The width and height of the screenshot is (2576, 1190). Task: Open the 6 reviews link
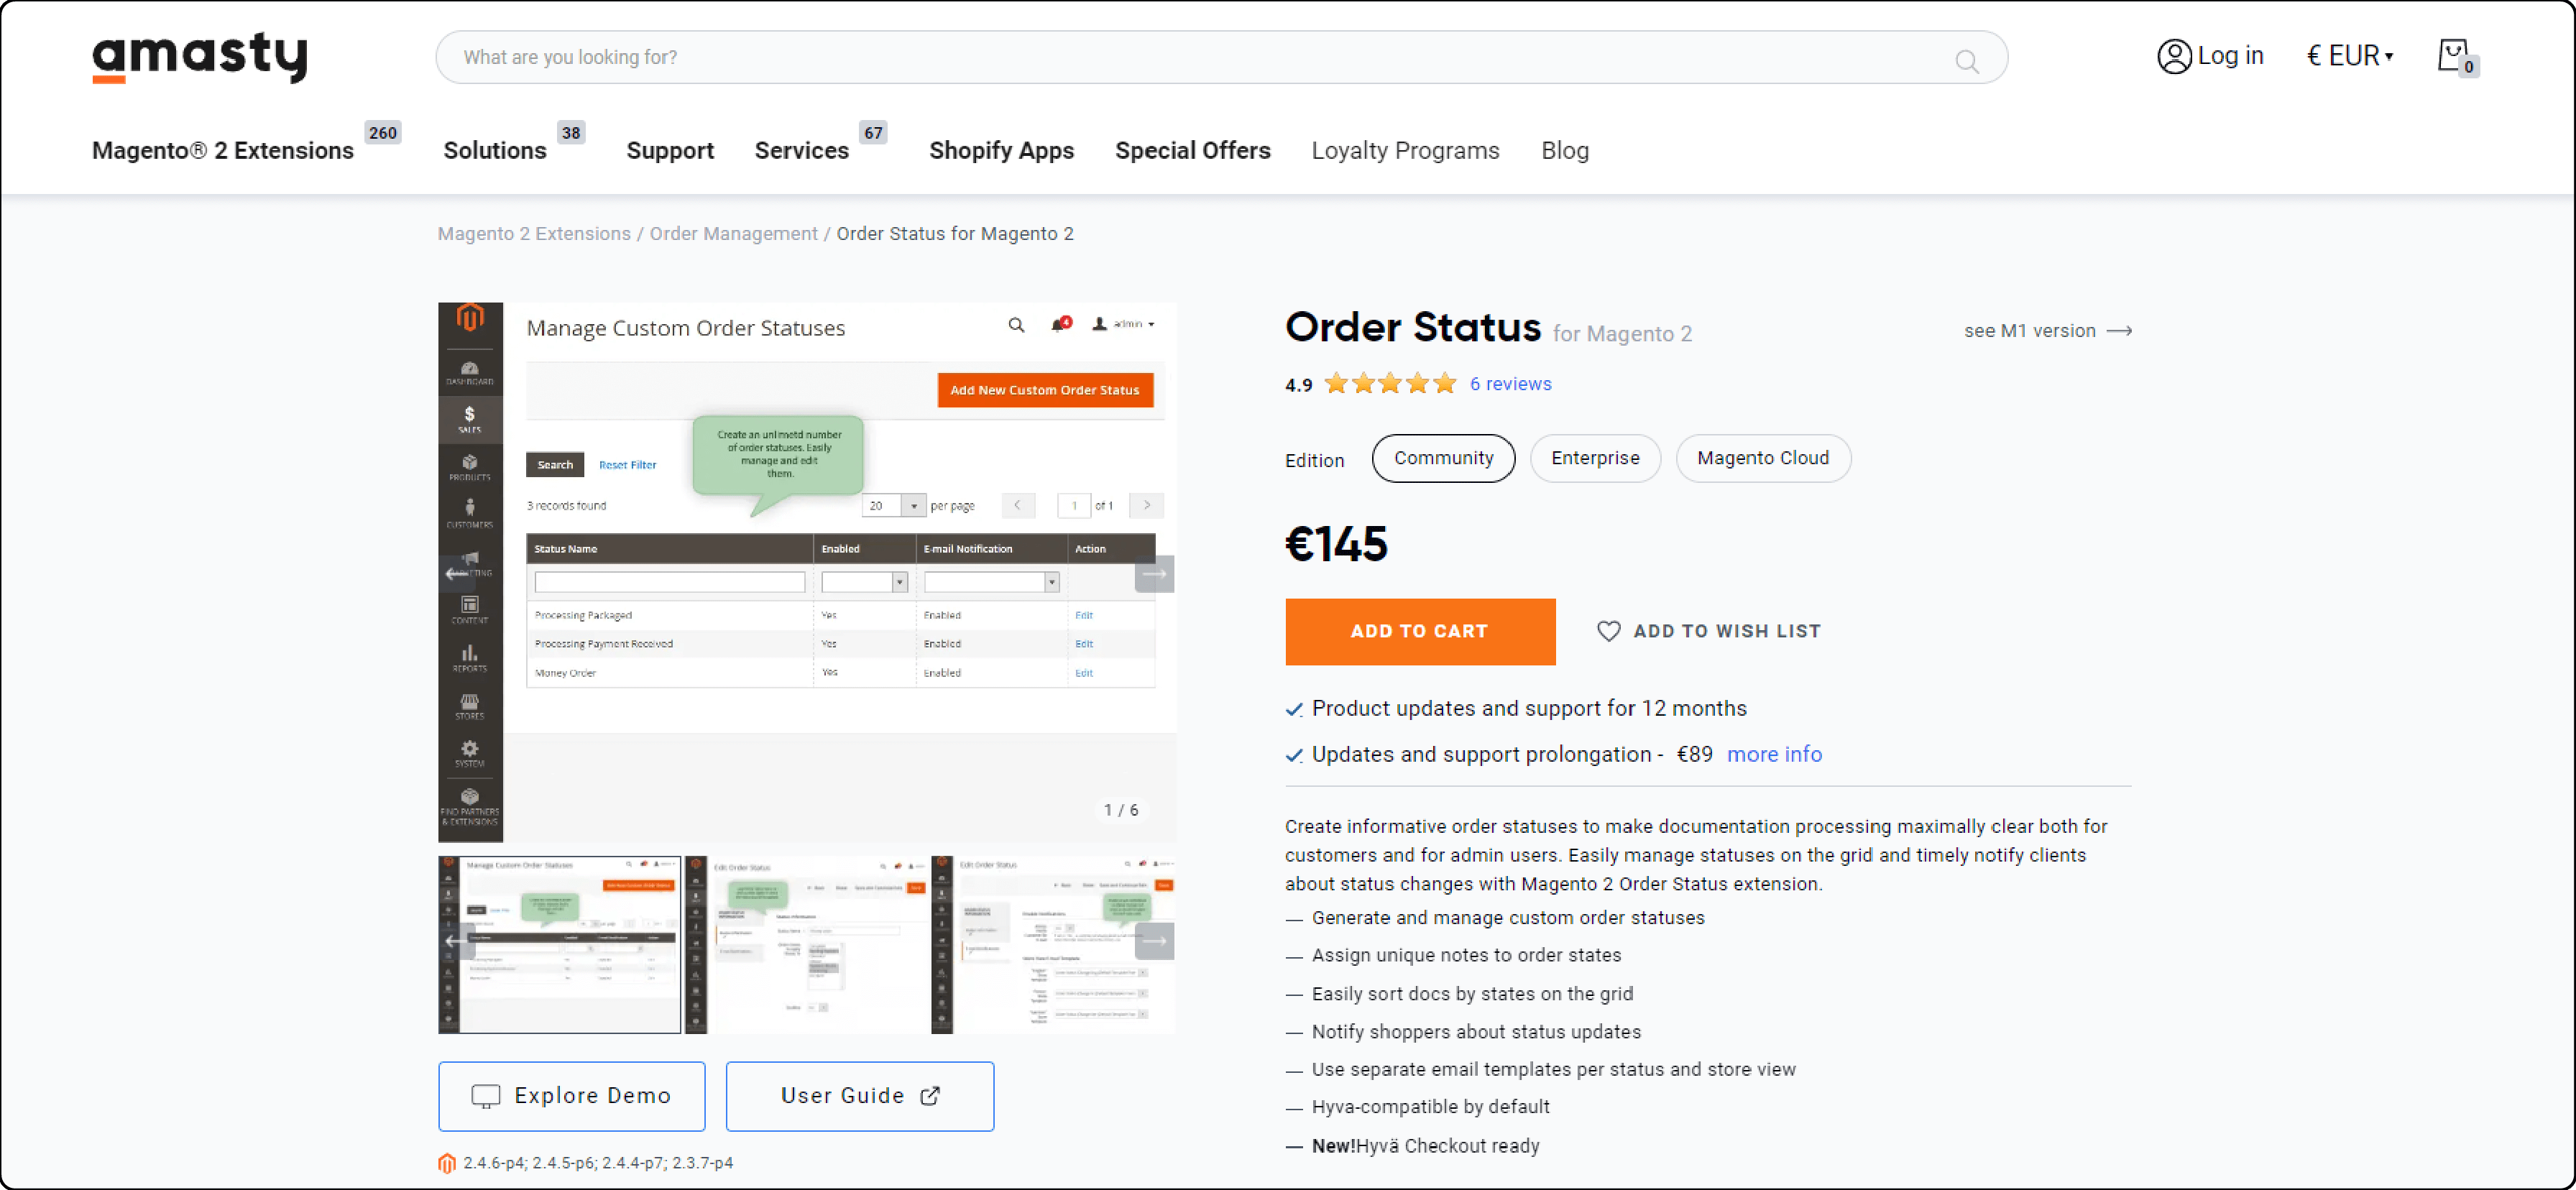click(1510, 384)
